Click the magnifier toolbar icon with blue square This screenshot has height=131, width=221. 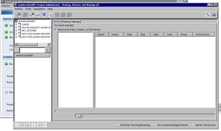click(38, 15)
